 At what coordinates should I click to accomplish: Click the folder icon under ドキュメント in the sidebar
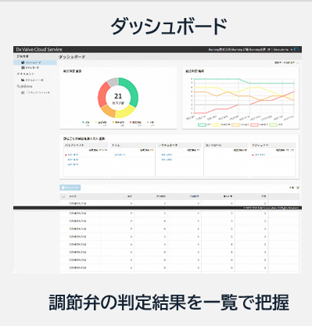pos(23,80)
